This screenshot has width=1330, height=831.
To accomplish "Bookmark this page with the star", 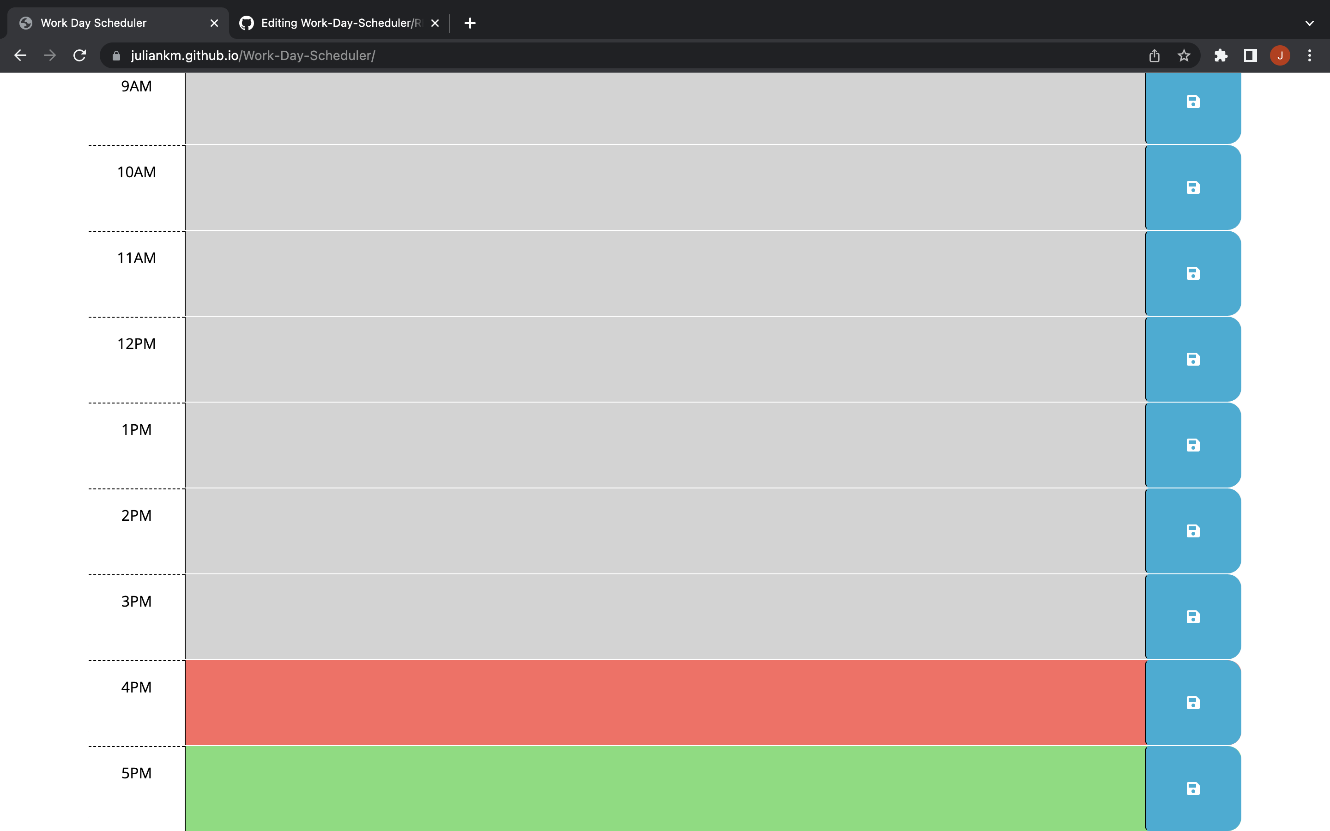I will click(x=1184, y=55).
